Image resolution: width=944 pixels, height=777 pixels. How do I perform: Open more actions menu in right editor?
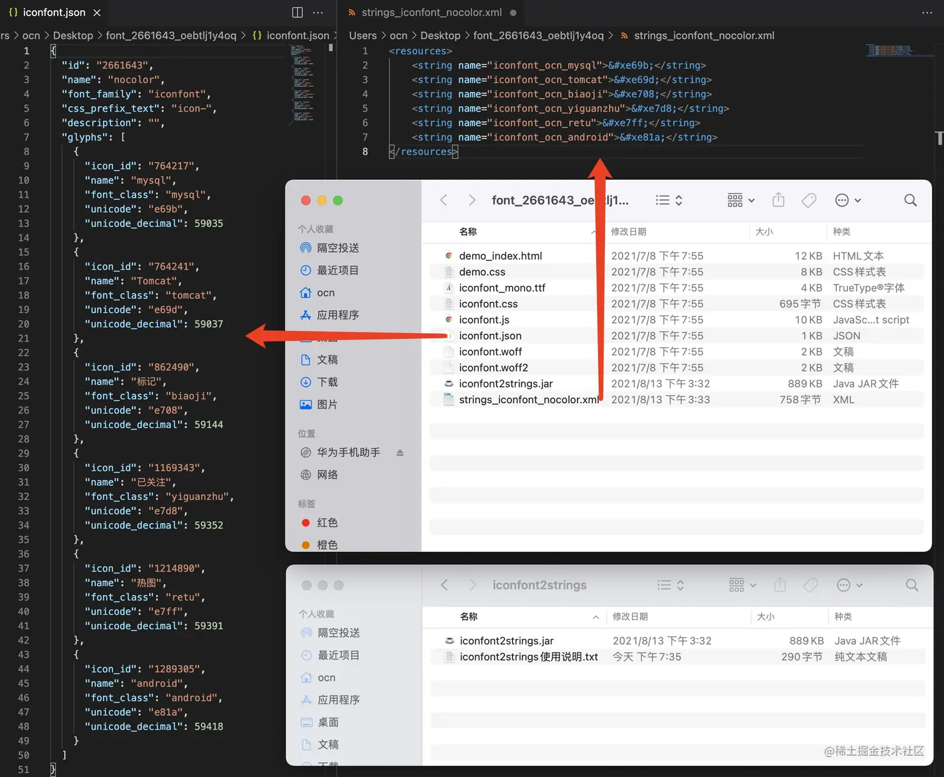(x=927, y=12)
